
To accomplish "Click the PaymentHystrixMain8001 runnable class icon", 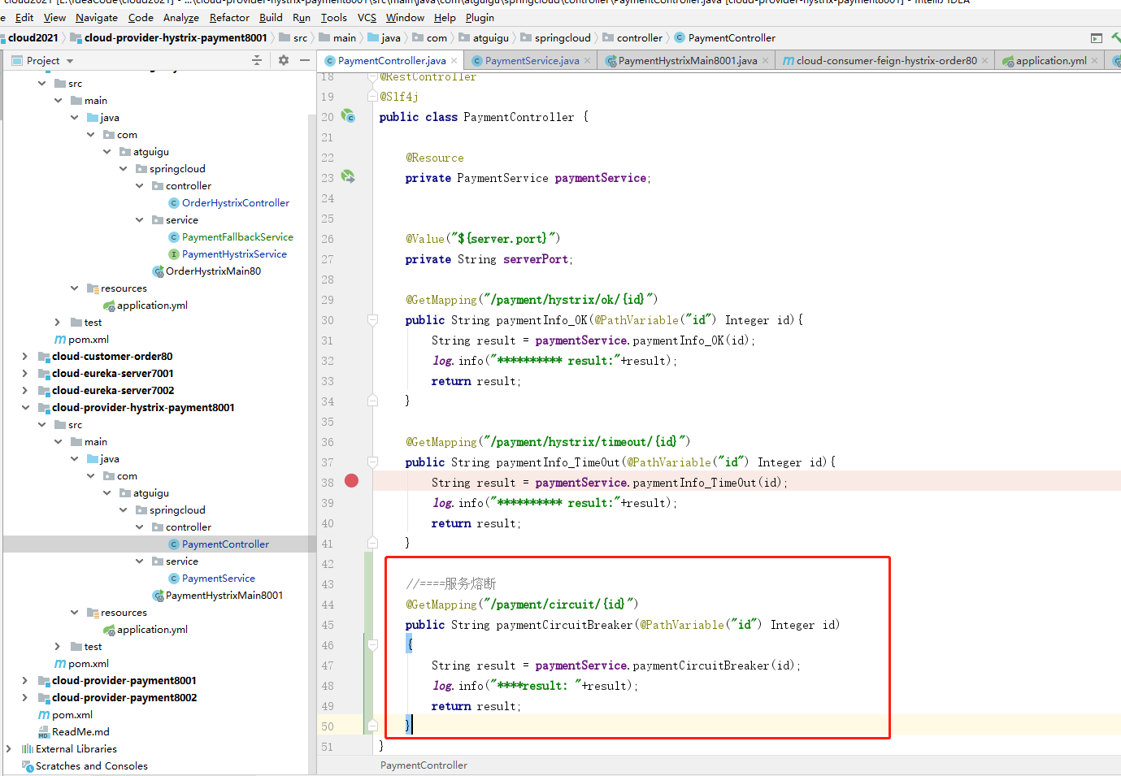I will 158,596.
